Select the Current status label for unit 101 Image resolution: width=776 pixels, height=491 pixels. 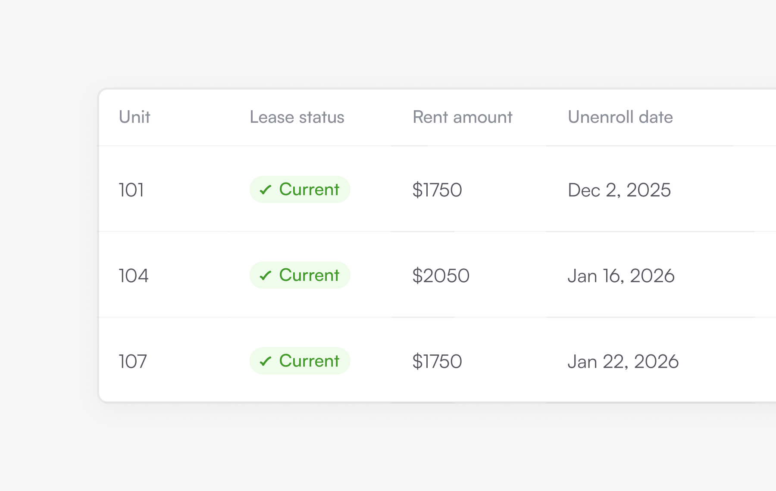click(x=309, y=190)
